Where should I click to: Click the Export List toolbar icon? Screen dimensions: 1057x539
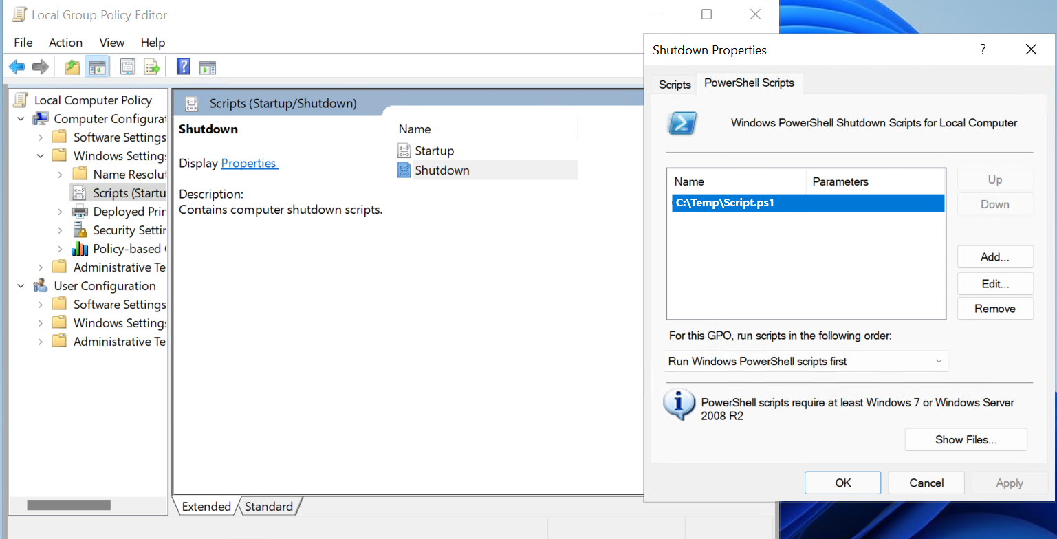coord(151,67)
